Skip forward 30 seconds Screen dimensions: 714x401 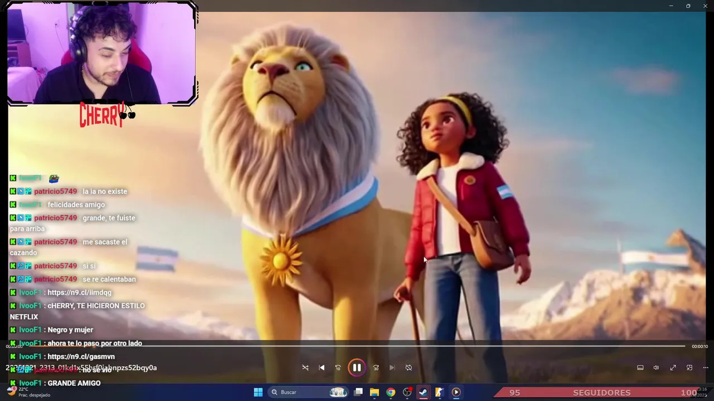376,368
